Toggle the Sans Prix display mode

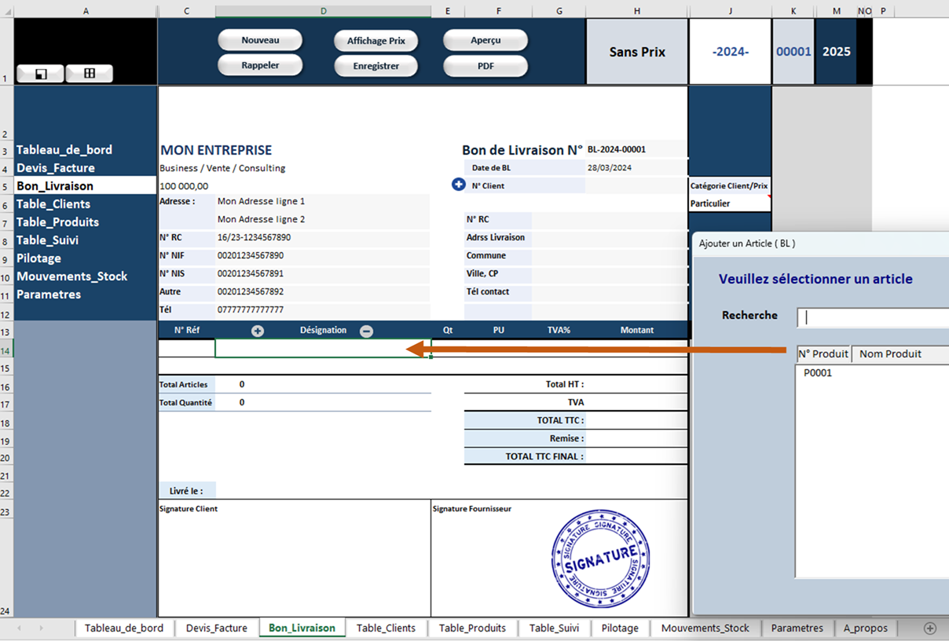pos(636,52)
